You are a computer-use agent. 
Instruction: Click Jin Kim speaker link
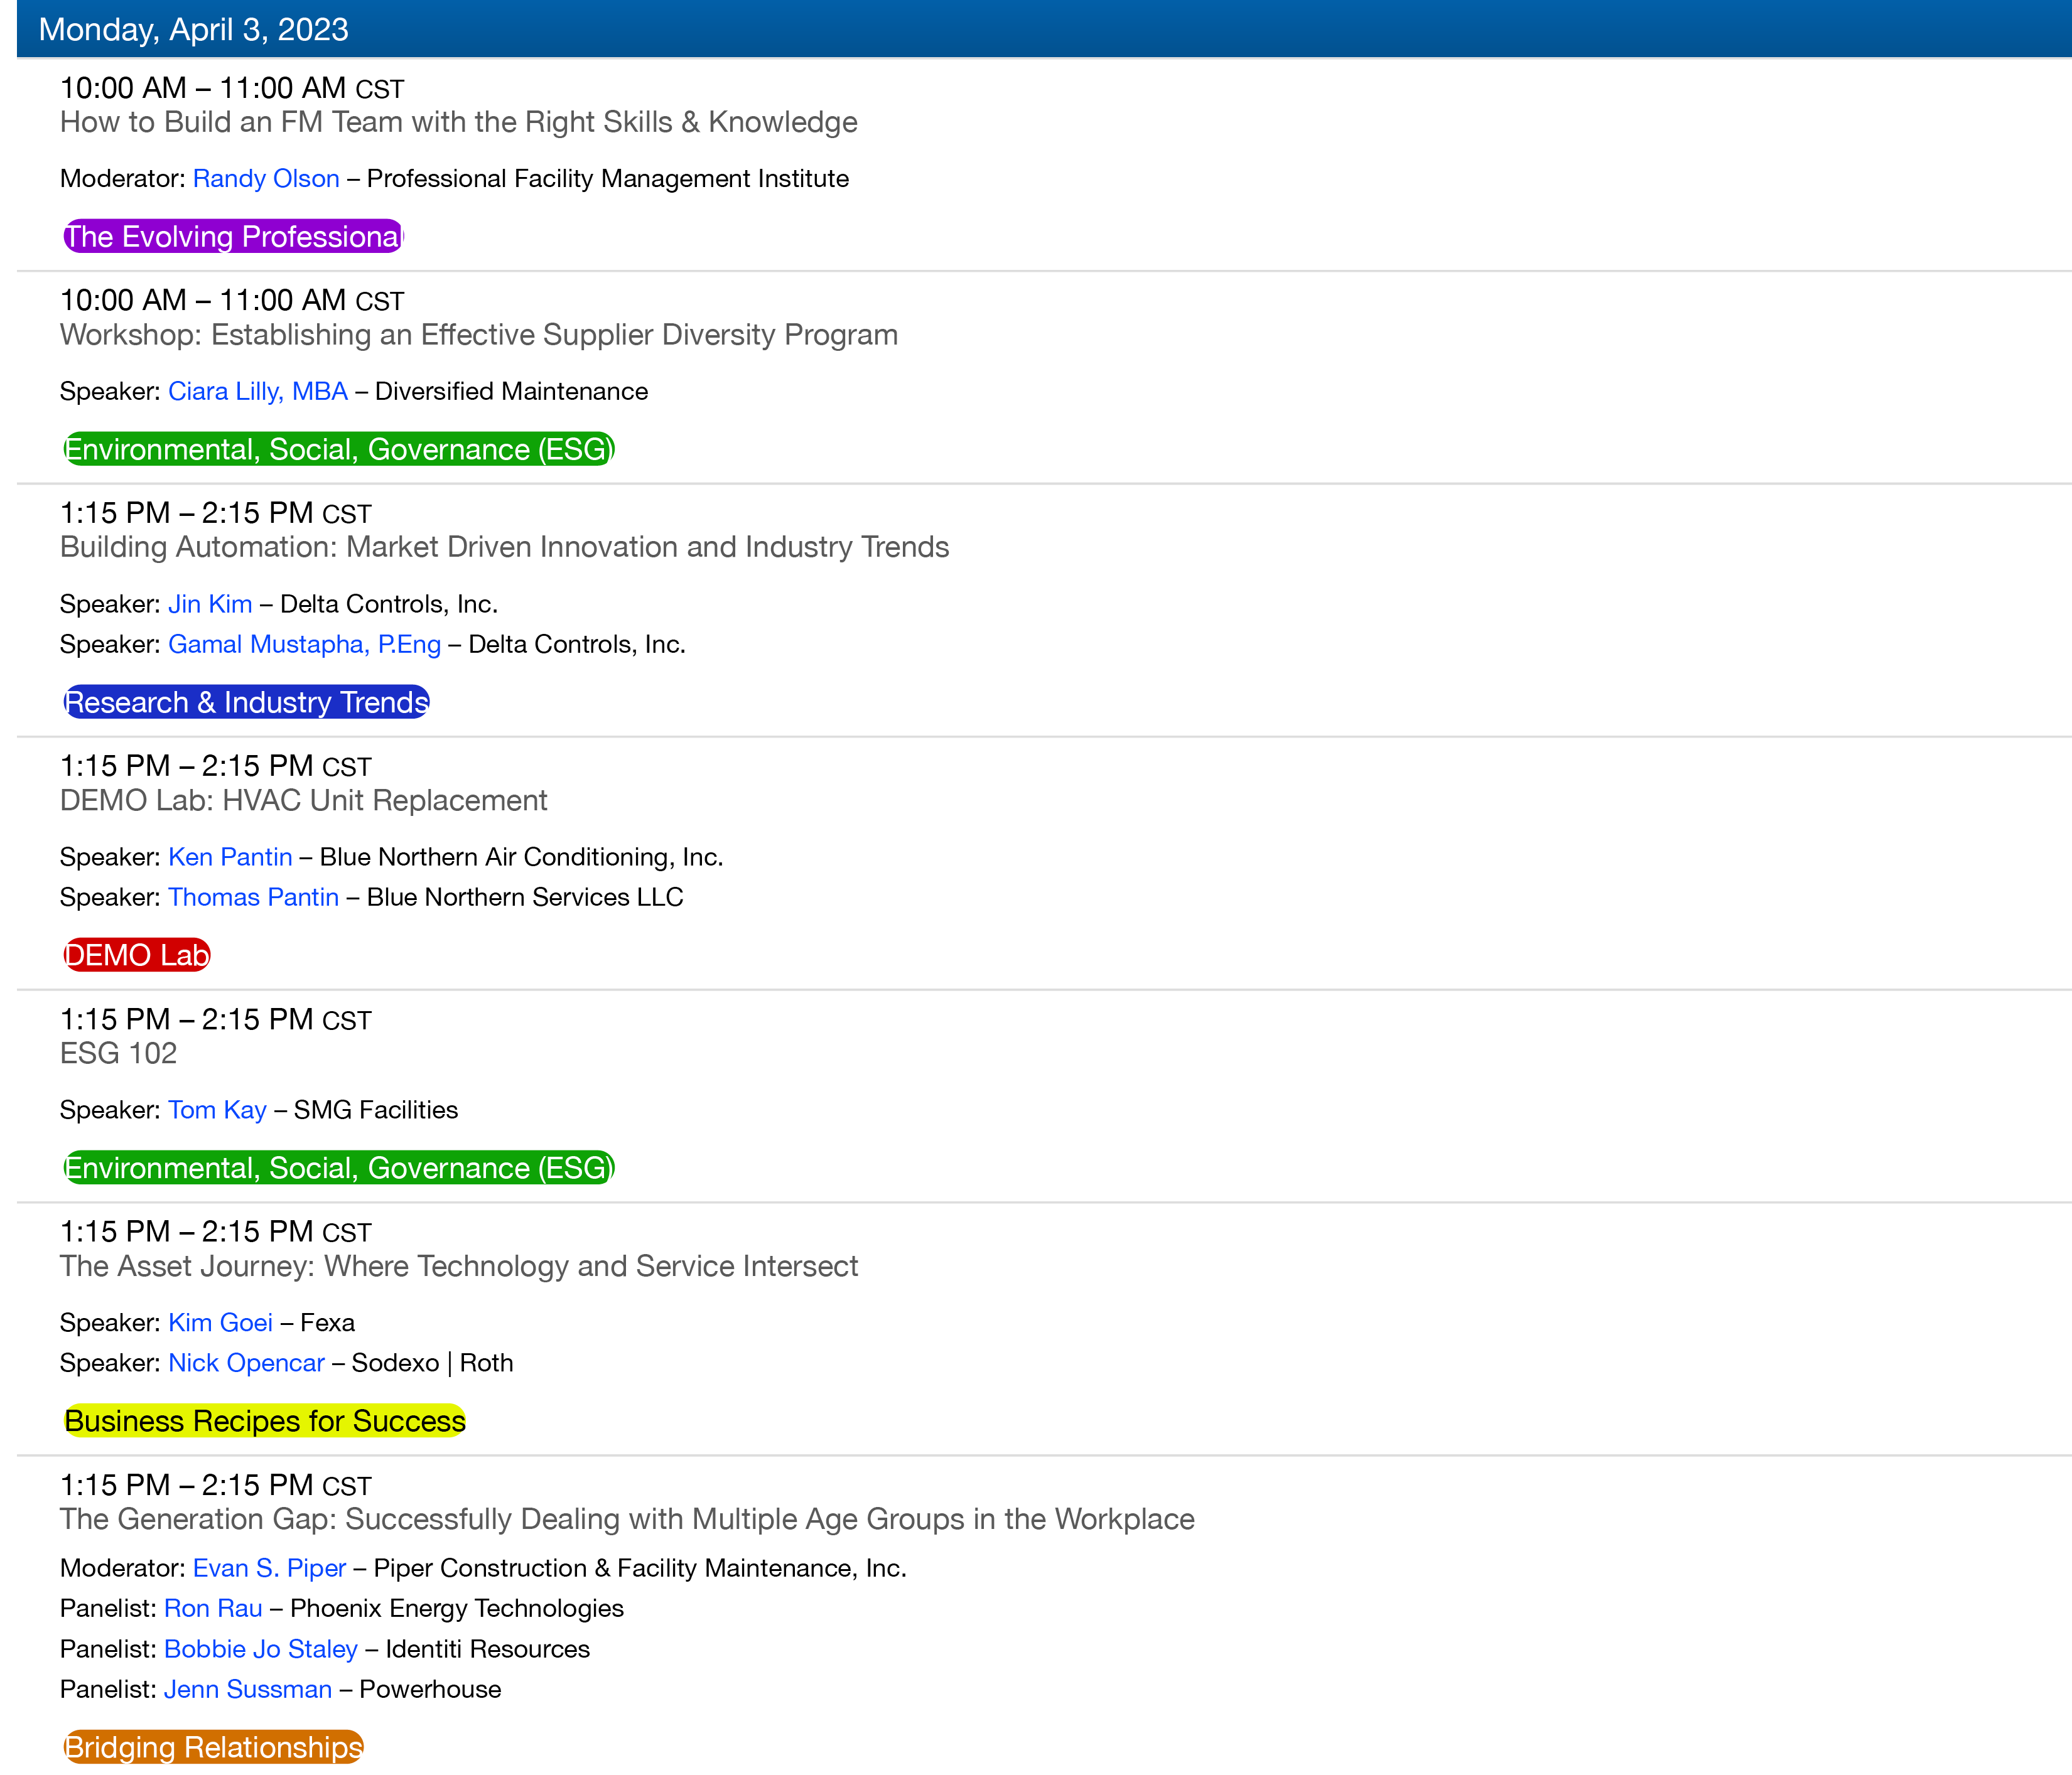click(x=210, y=604)
